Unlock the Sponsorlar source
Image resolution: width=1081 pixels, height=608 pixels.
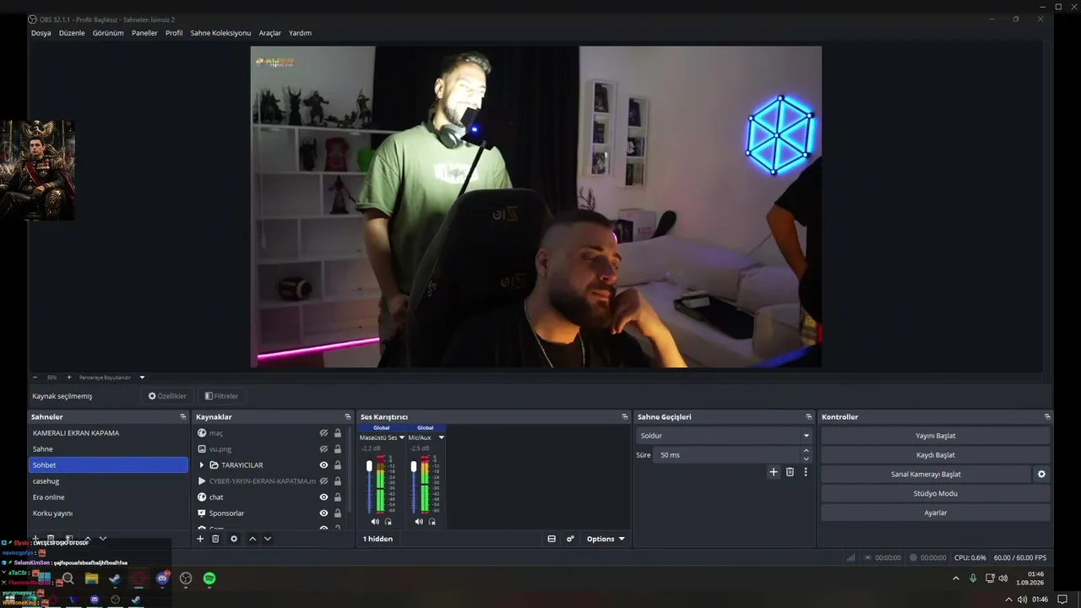point(338,513)
